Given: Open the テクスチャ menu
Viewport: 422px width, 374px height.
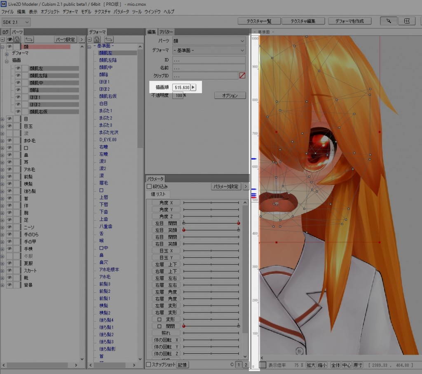Looking at the screenshot, I should [102, 12].
